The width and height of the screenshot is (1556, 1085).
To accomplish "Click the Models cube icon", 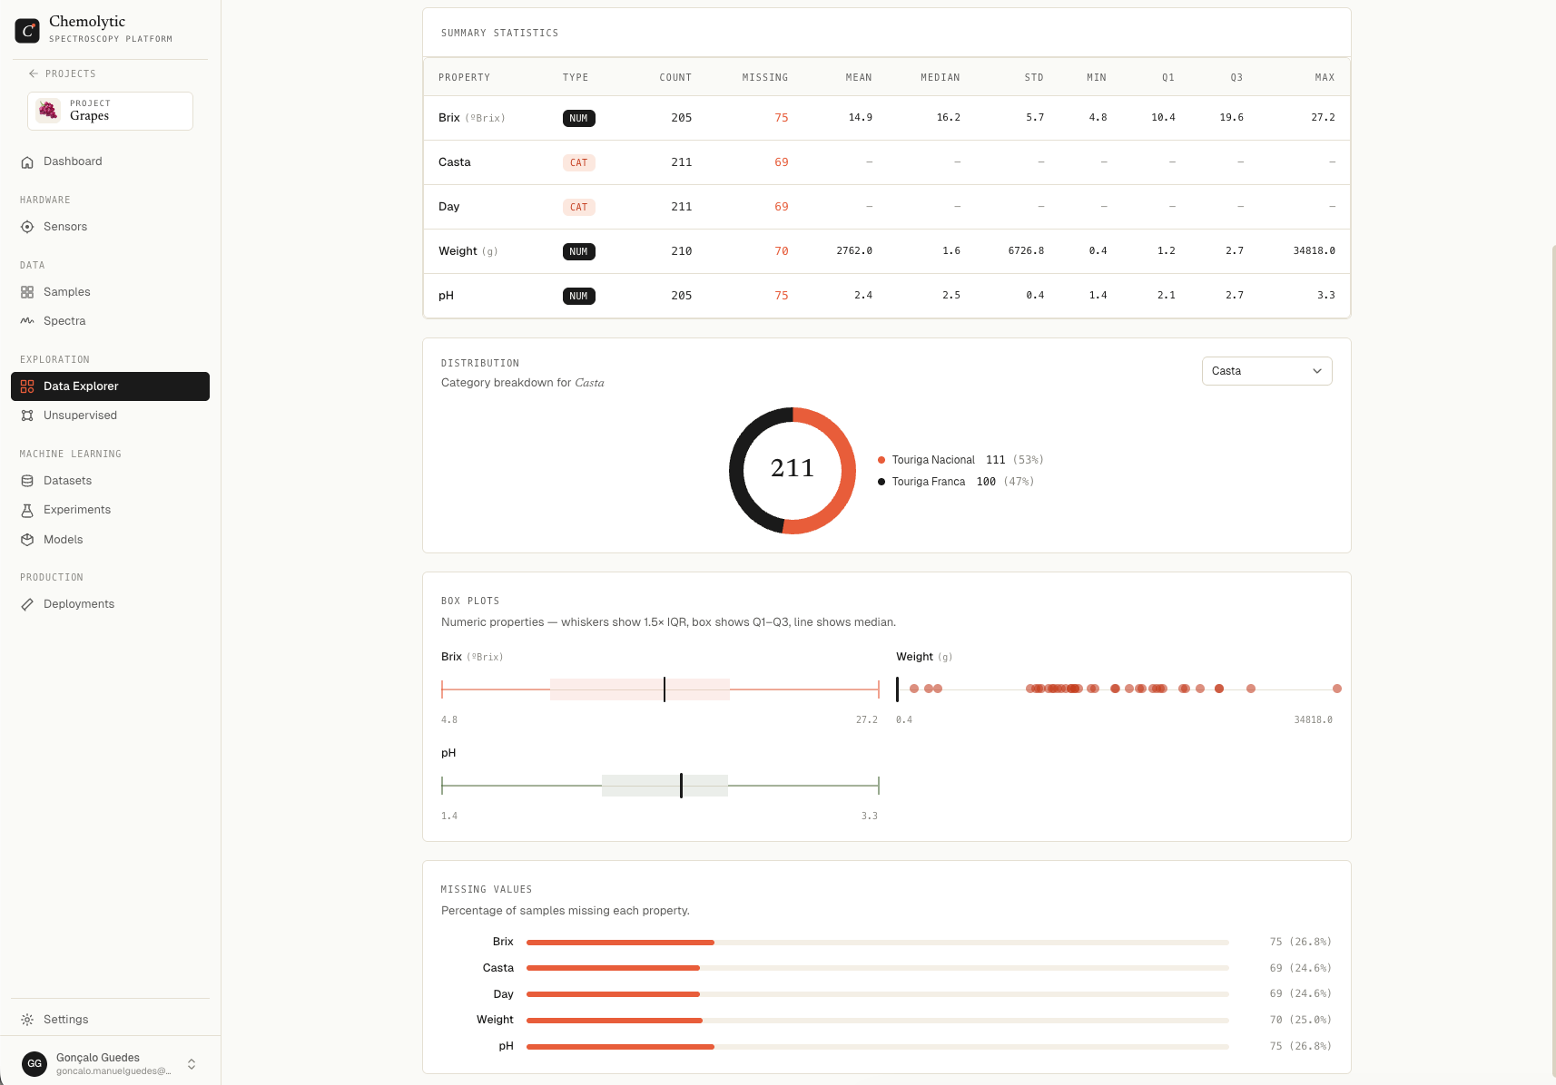I will [x=27, y=540].
